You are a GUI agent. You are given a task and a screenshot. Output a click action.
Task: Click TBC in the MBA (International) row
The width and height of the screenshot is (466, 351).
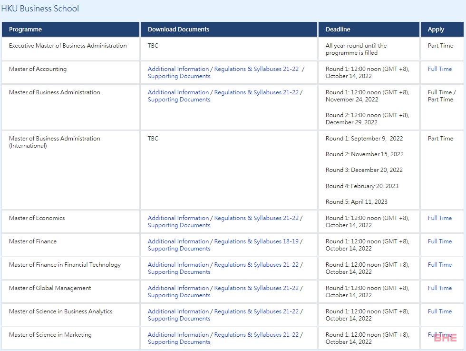pos(153,139)
